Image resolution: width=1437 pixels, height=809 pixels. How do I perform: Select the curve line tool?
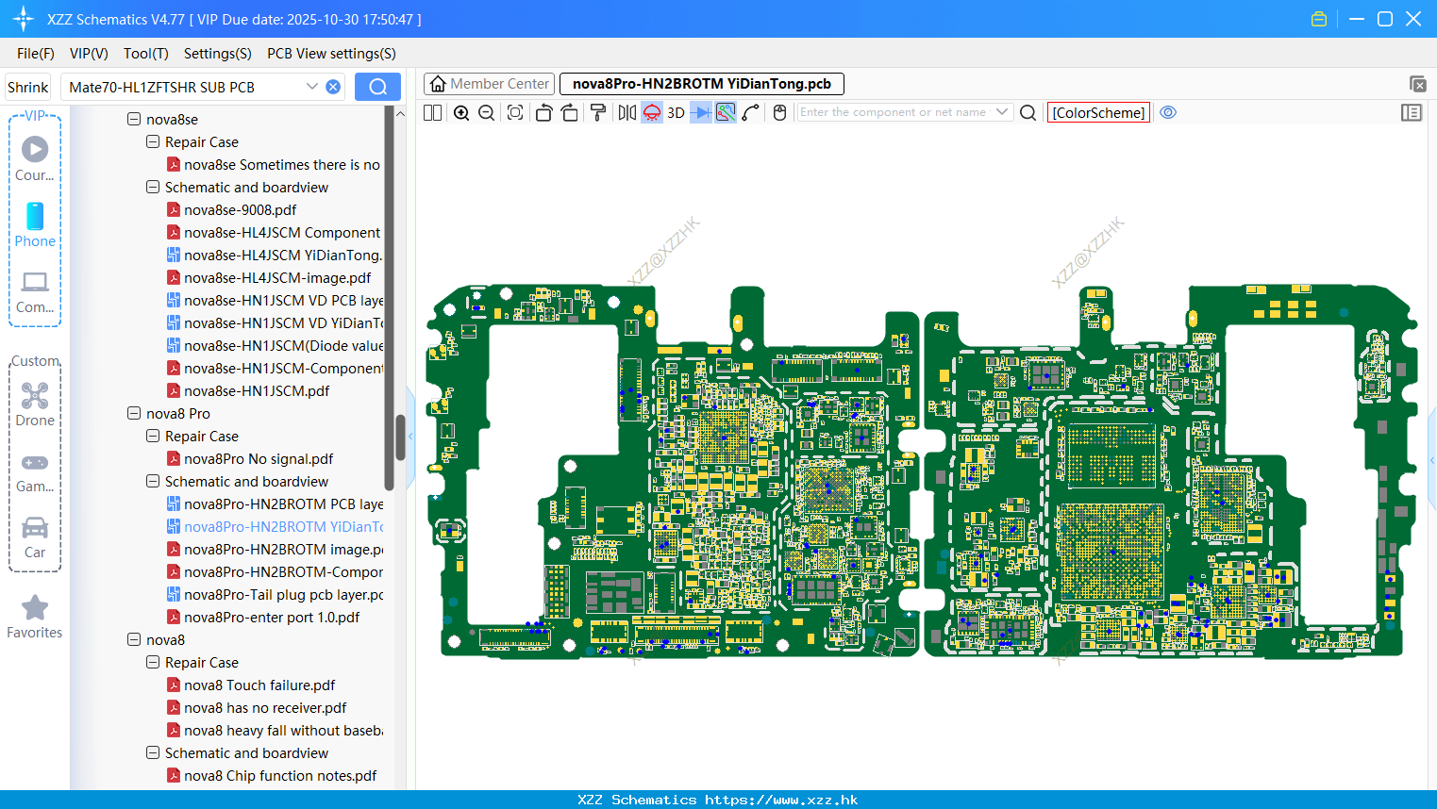click(751, 112)
